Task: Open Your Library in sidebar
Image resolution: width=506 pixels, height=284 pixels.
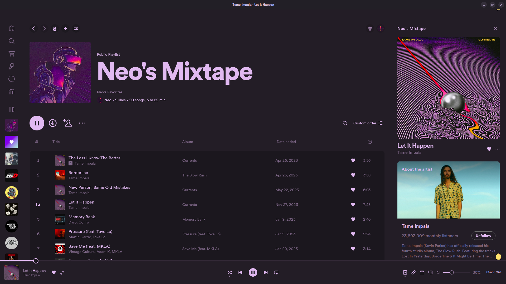Action: 11,109
